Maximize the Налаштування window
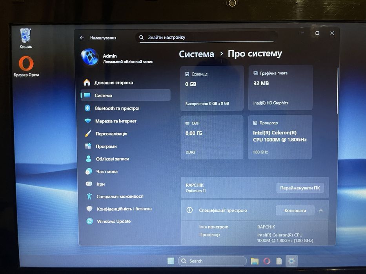Screen dimensions: 366x274 pos(317,33)
